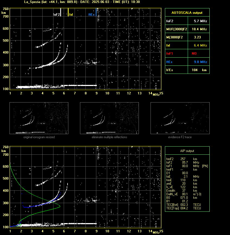Click the white foF2 marker in the top ionogram
Screen dimensions: 230x235
point(60,12)
